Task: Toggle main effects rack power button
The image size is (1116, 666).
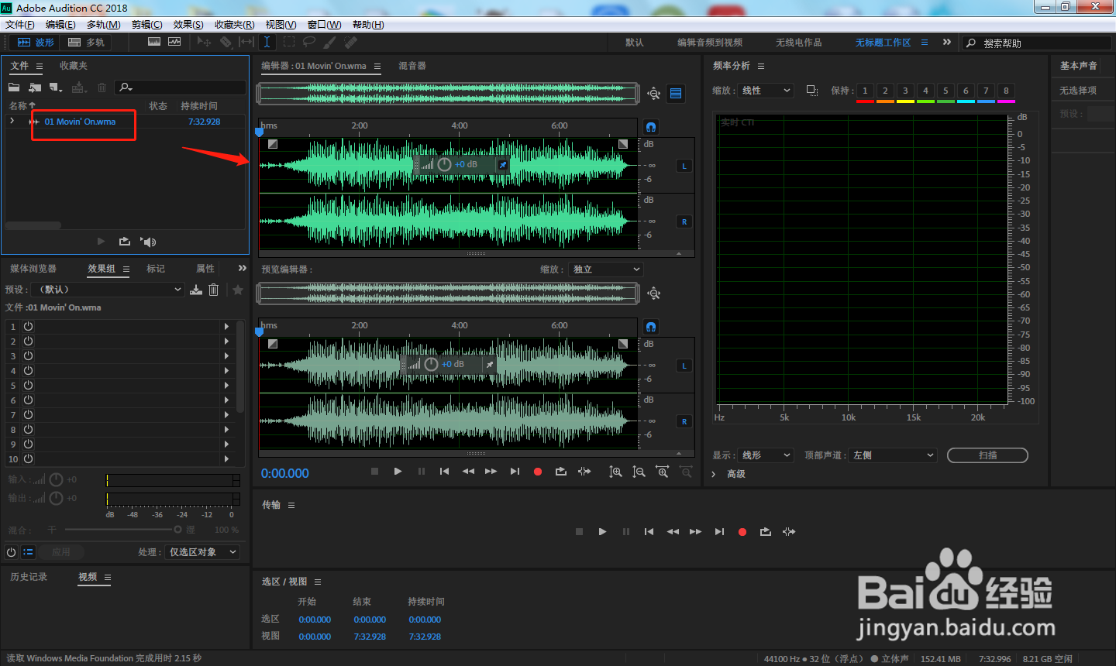Action: (11, 552)
